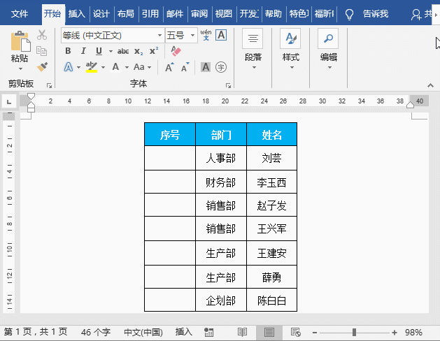Click the text highlight color button
Image resolution: width=440 pixels, height=341 pixels.
click(x=91, y=67)
